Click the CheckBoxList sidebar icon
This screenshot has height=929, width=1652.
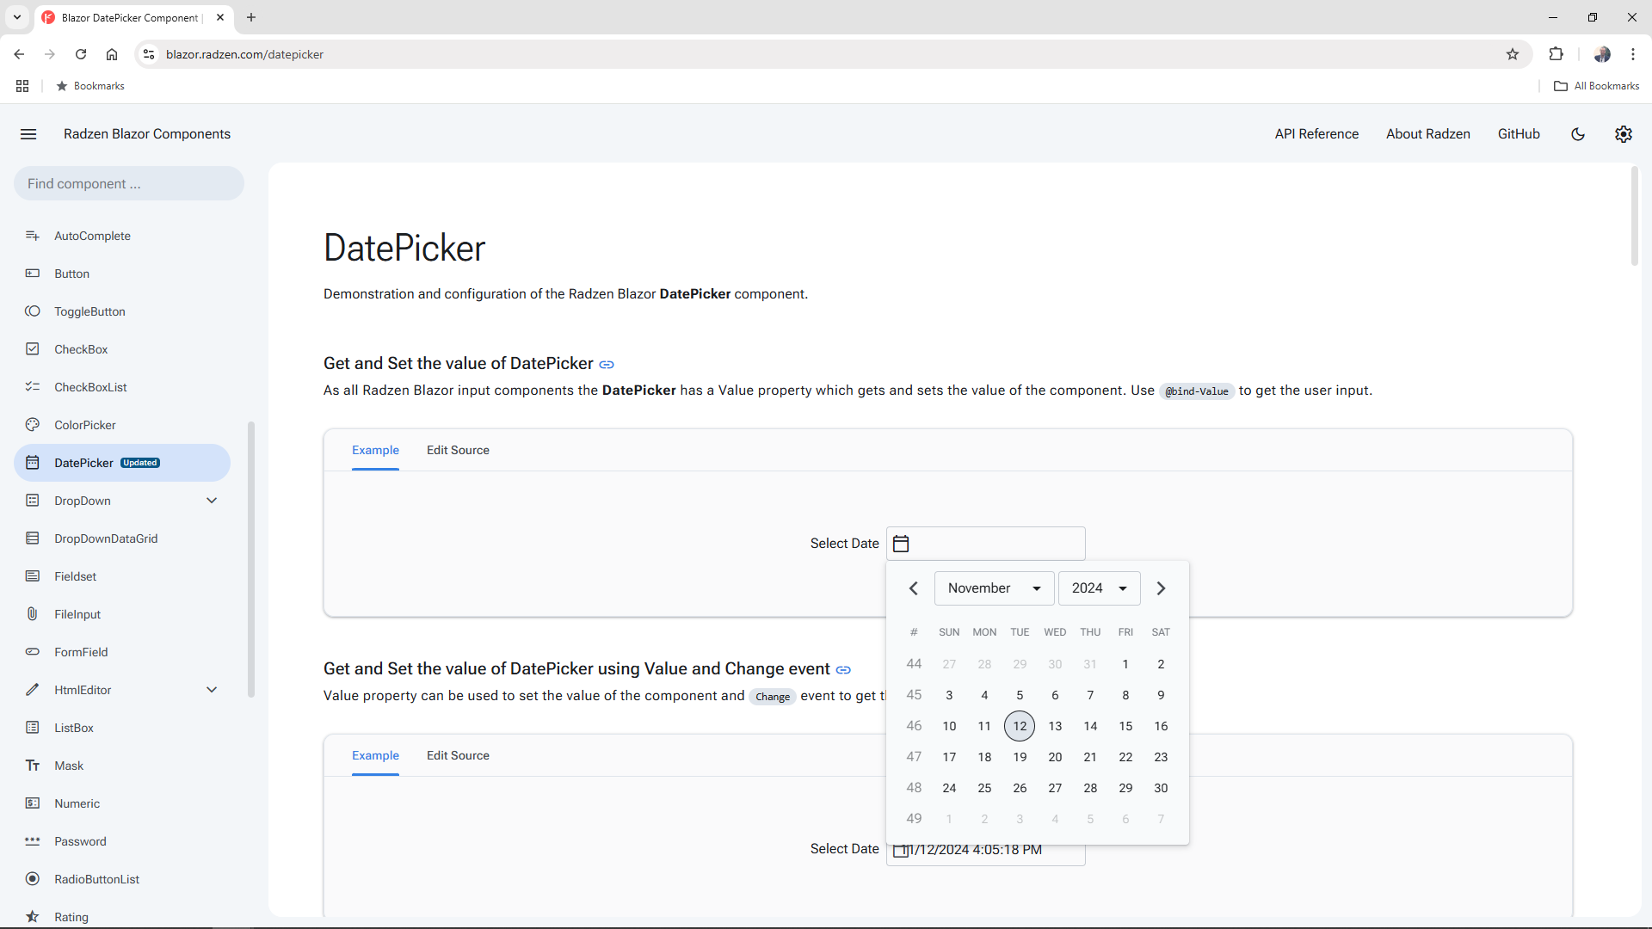[33, 387]
